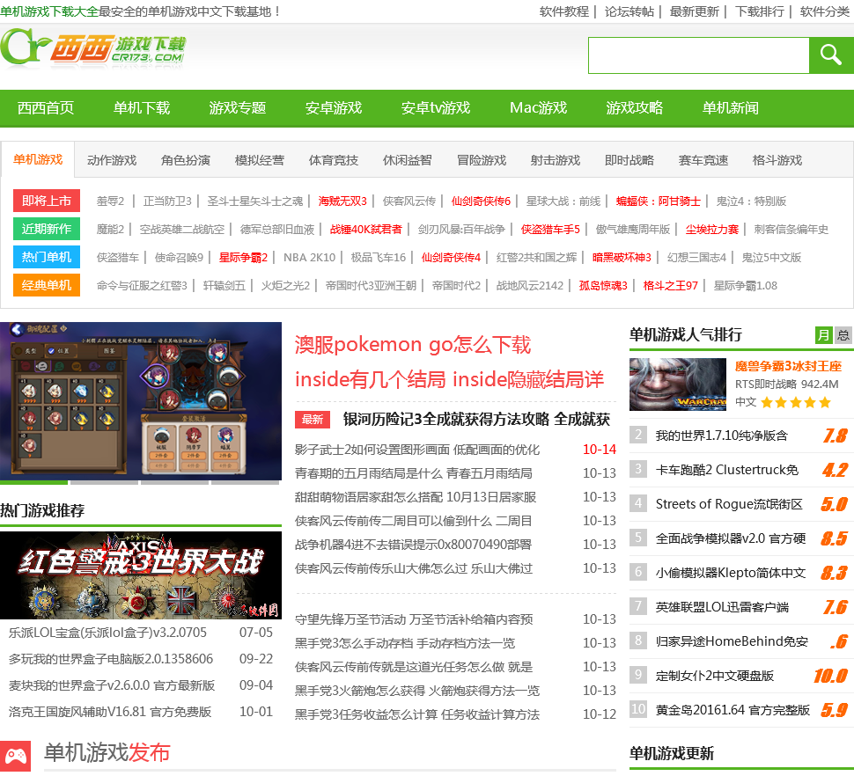Image resolution: width=854 pixels, height=776 pixels.
Task: Open 魔兽争霸3冰封王座 ranking title
Action: tap(788, 366)
